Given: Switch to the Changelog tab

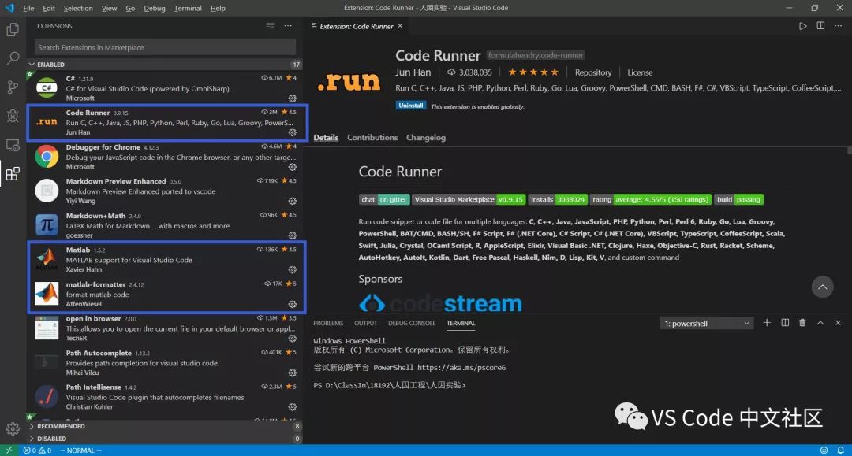Looking at the screenshot, I should (x=426, y=138).
